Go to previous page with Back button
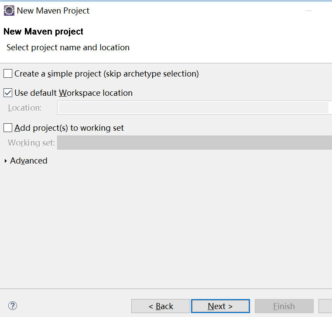 click(x=161, y=306)
